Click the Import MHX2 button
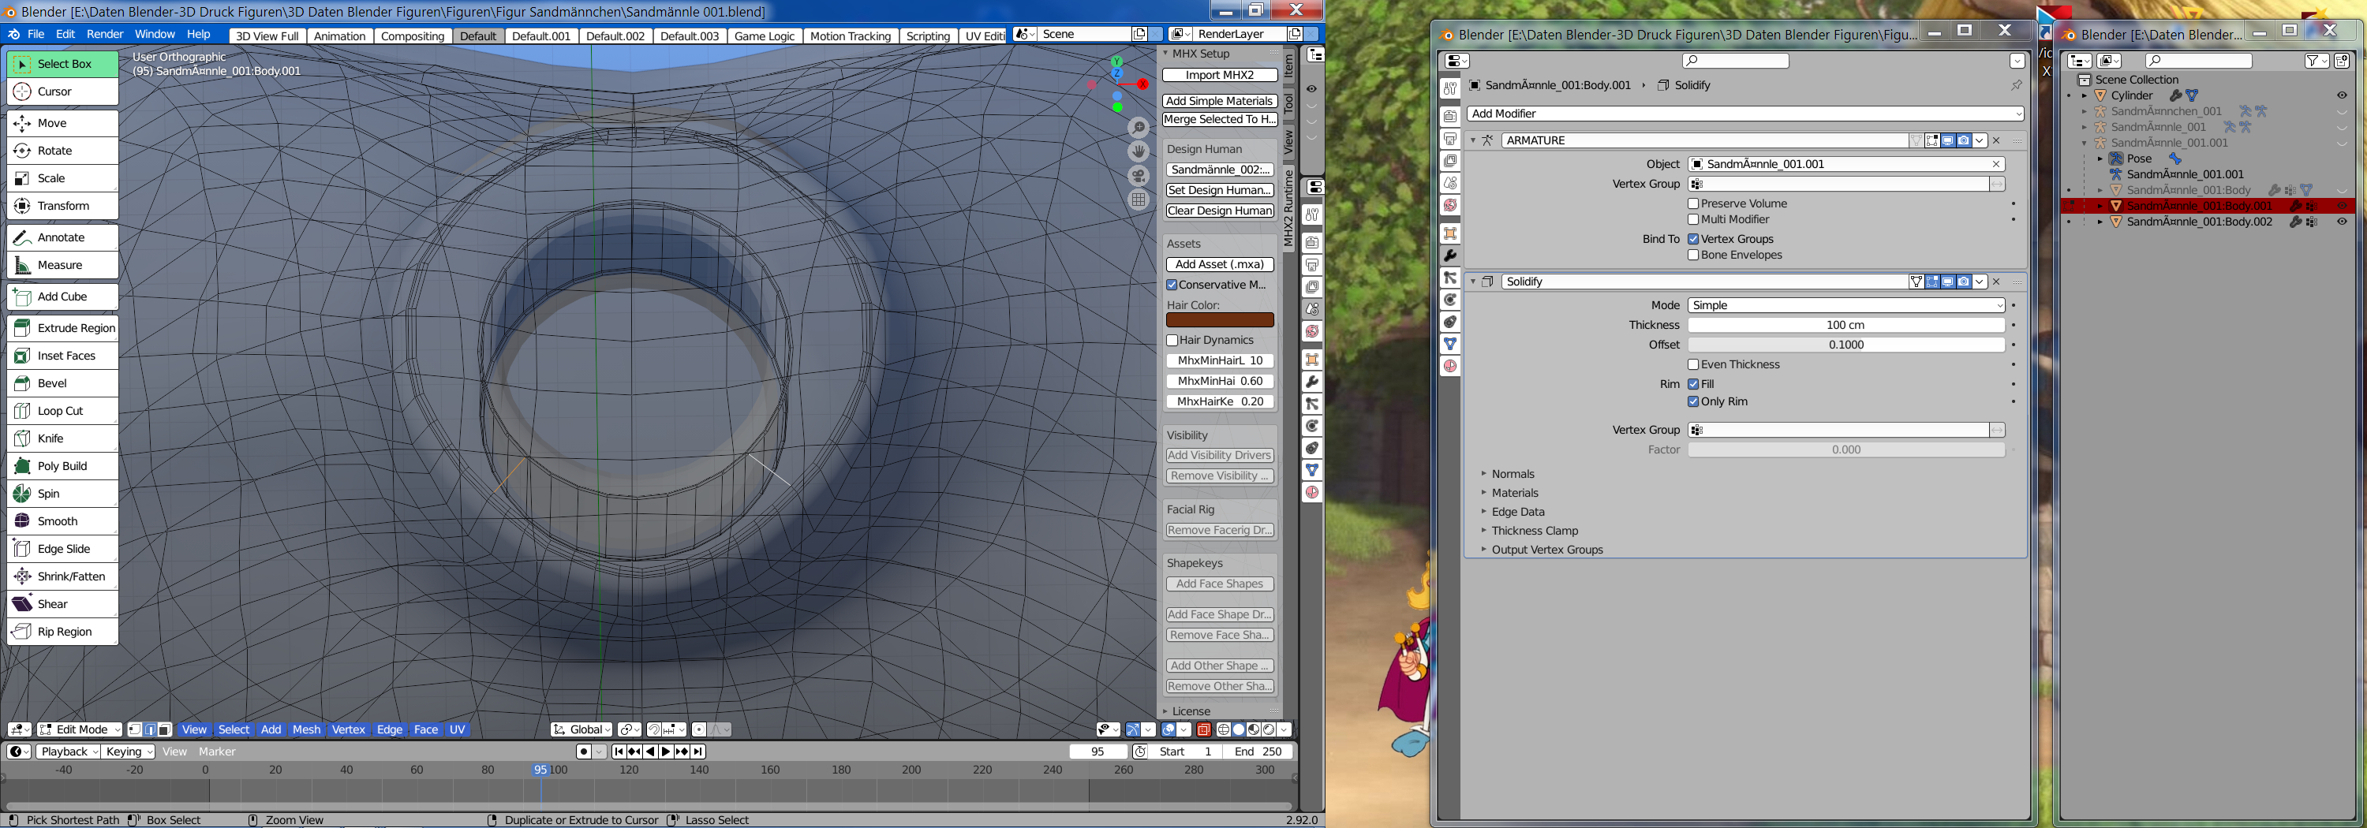Image resolution: width=2367 pixels, height=828 pixels. tap(1219, 75)
